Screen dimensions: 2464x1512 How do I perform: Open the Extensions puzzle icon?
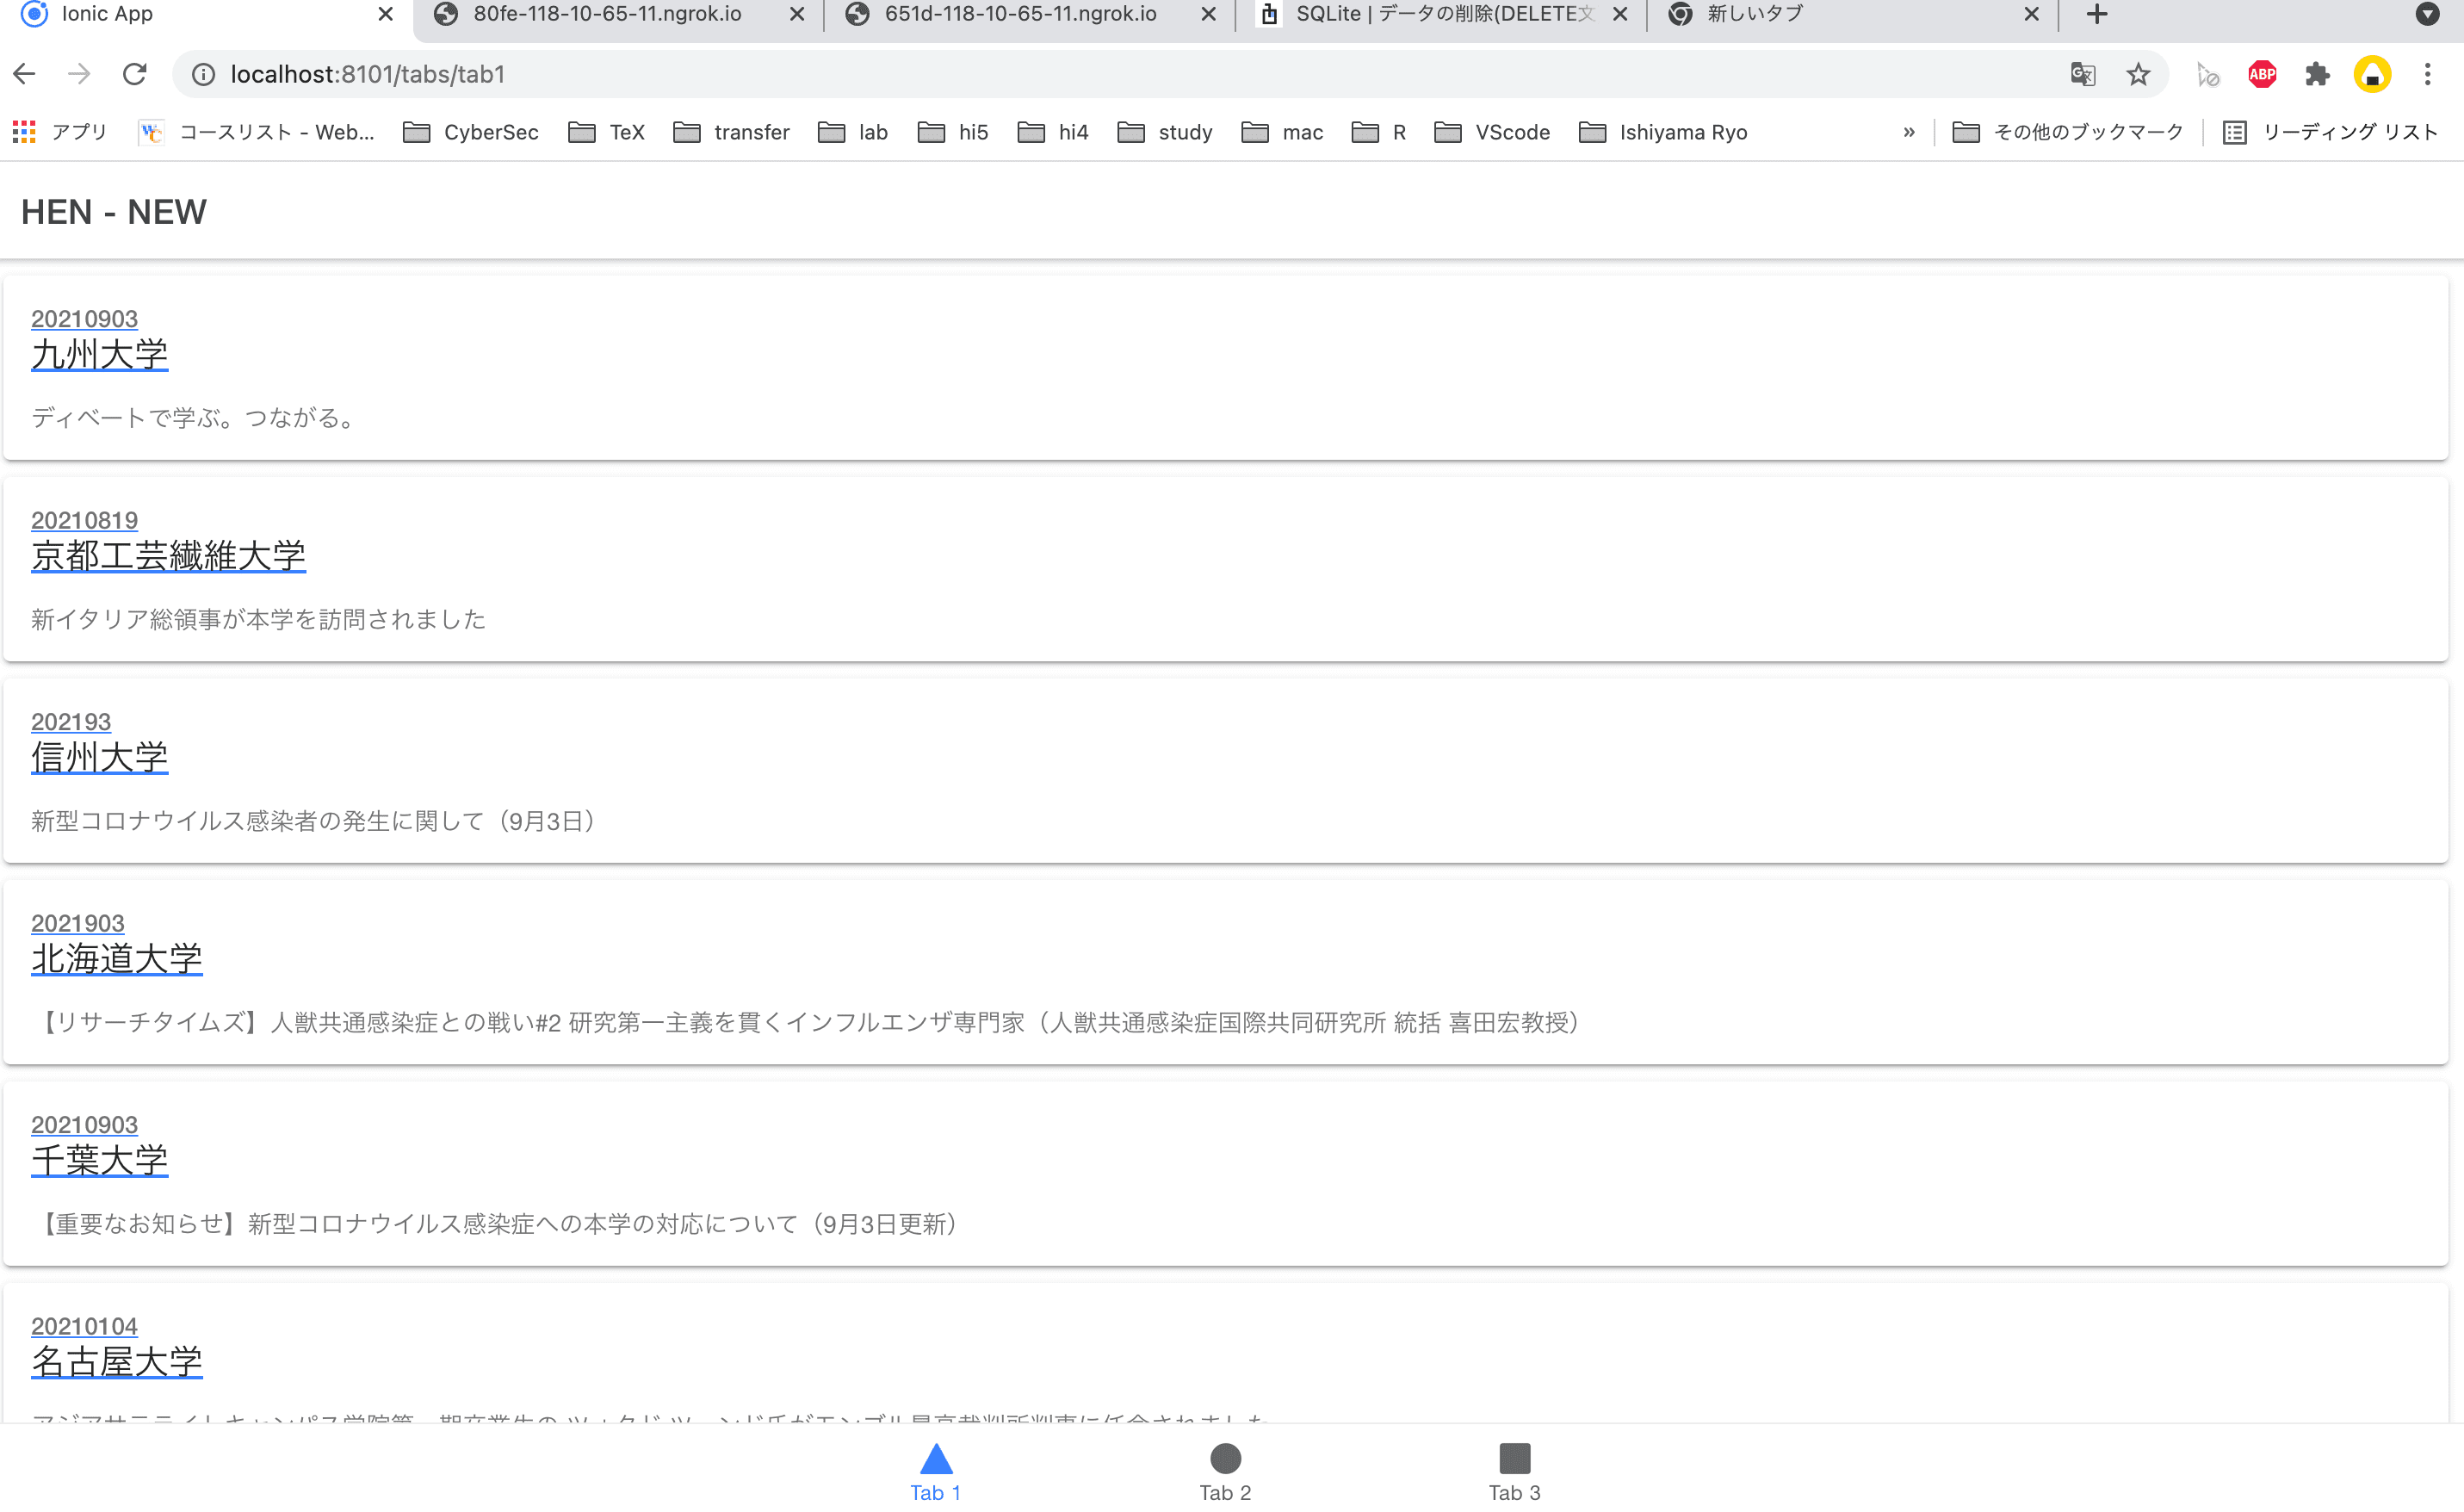pyautogui.click(x=2317, y=74)
